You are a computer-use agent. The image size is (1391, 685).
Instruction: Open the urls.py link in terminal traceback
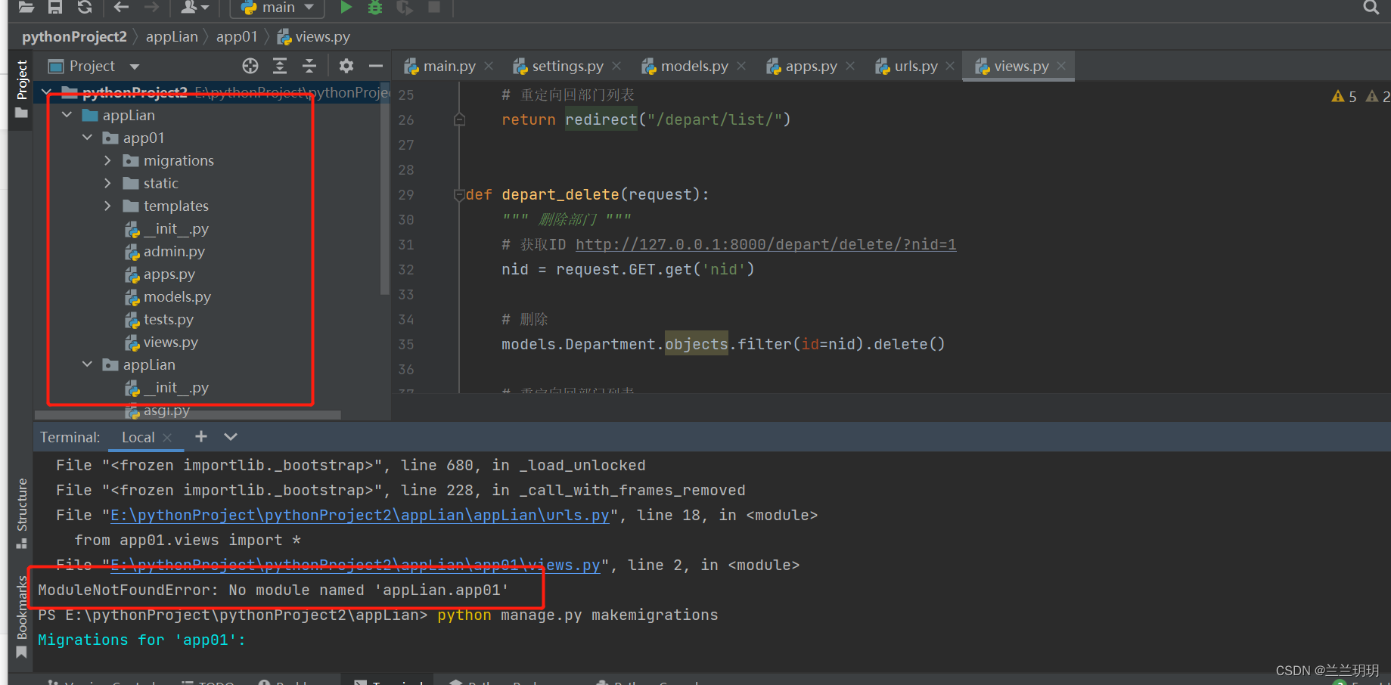359,515
